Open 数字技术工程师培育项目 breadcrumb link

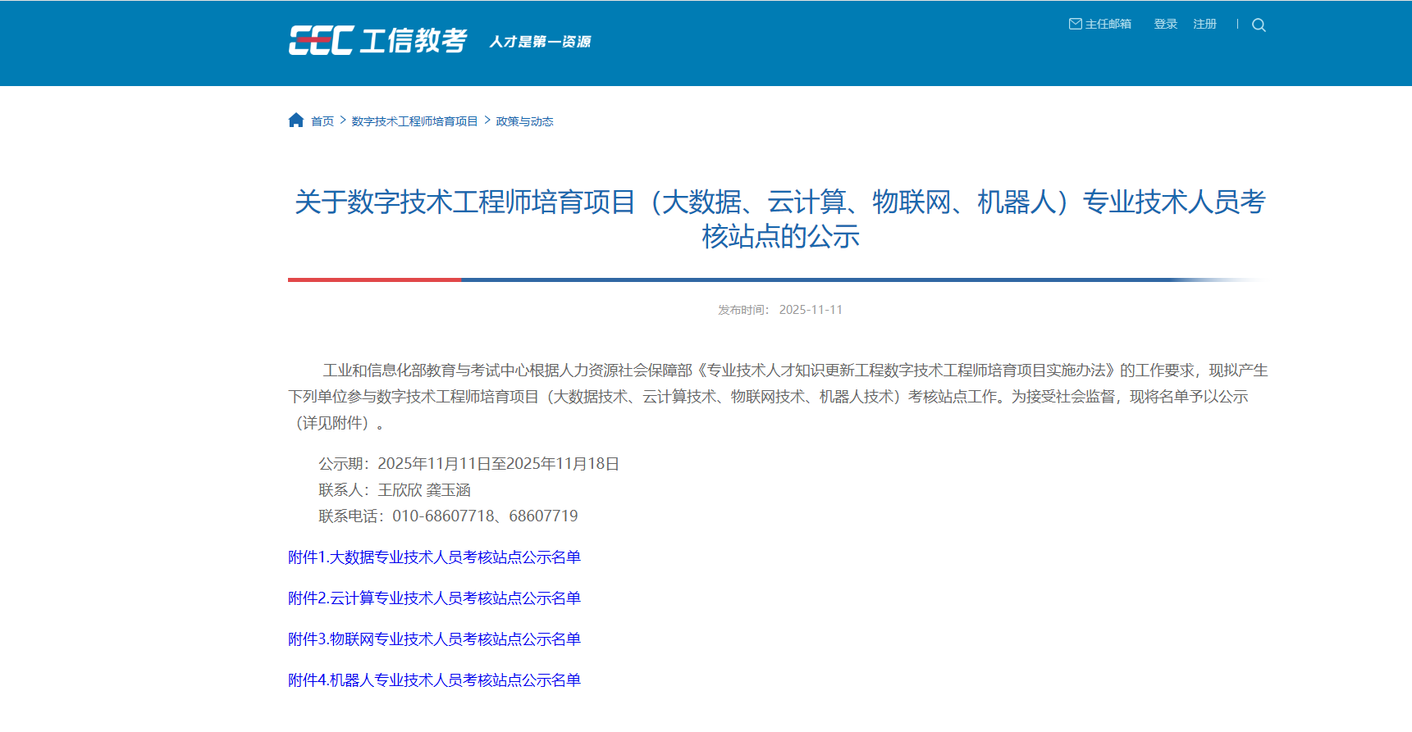(x=414, y=121)
